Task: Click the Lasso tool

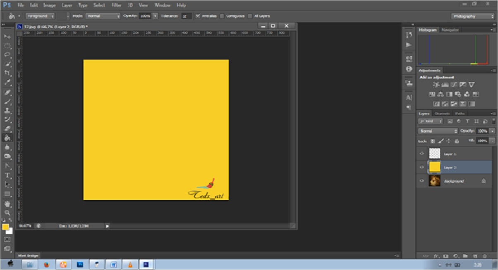Action: pyautogui.click(x=7, y=55)
